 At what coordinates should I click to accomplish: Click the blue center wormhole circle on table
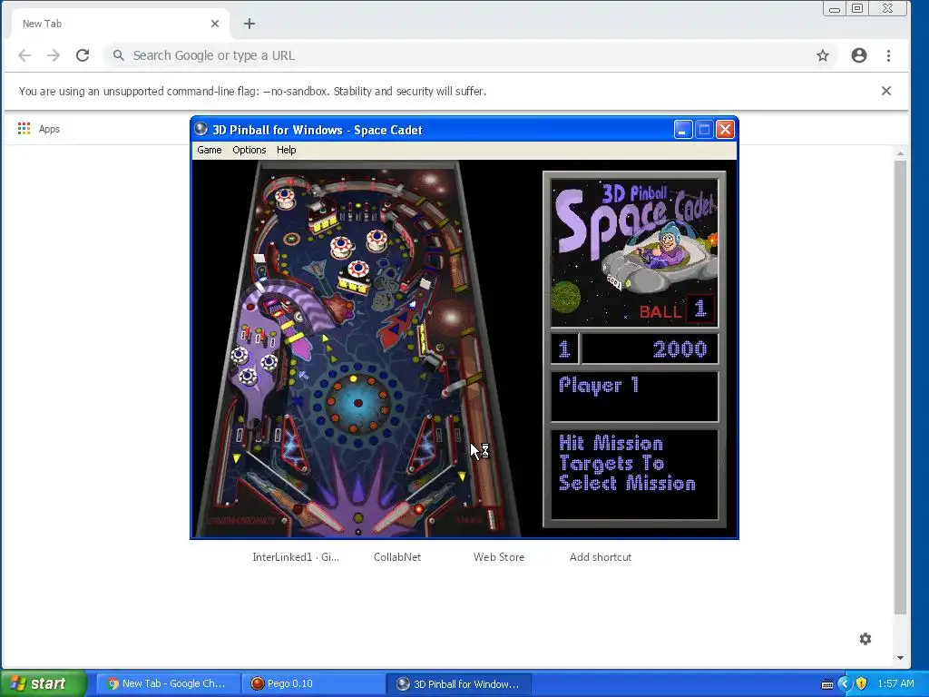tap(357, 403)
